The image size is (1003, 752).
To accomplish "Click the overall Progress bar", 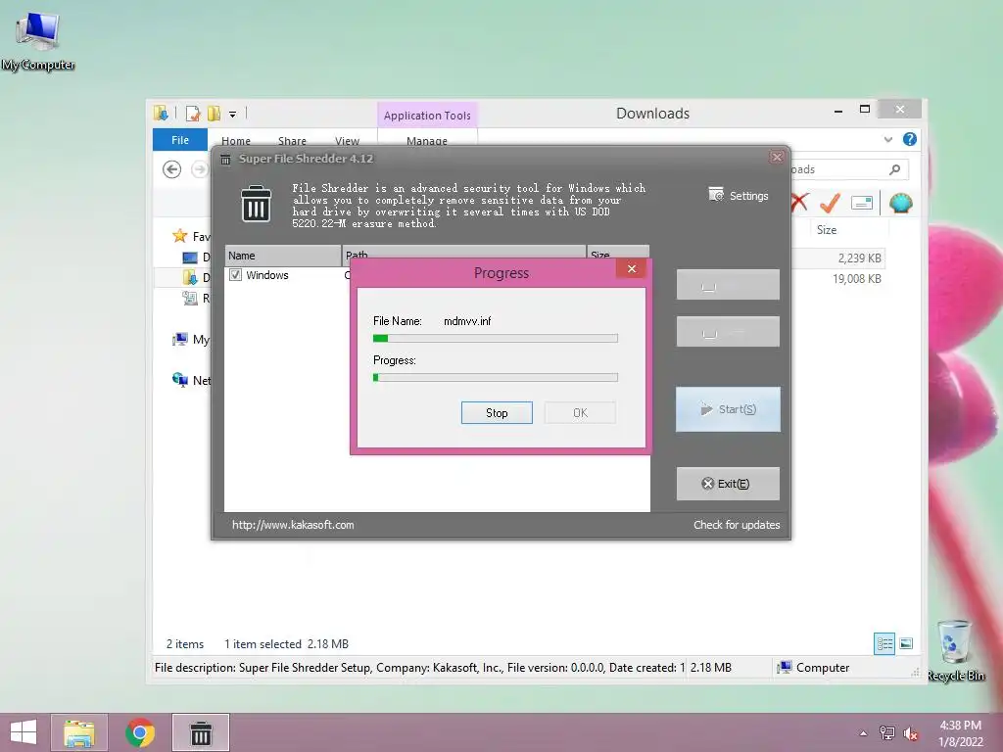I will point(495,378).
